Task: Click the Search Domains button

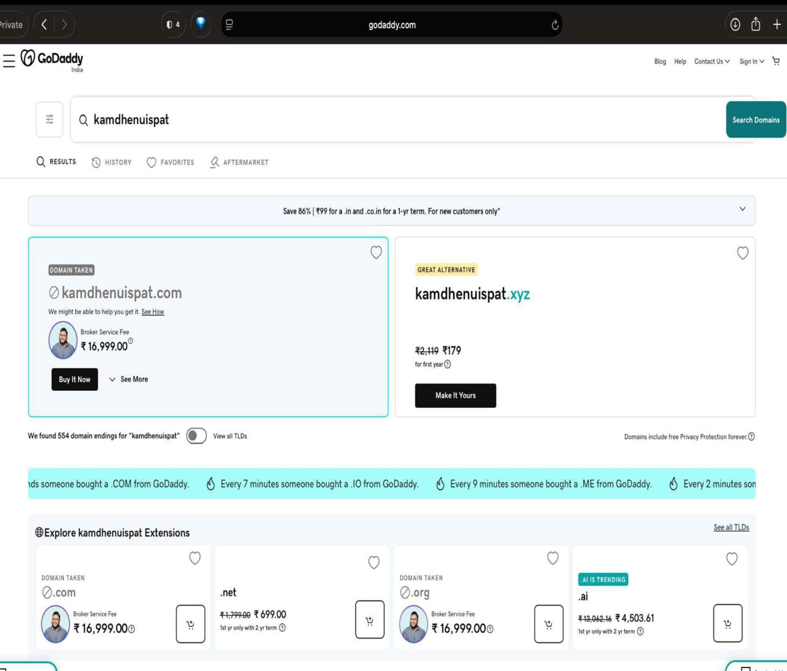Action: click(756, 120)
